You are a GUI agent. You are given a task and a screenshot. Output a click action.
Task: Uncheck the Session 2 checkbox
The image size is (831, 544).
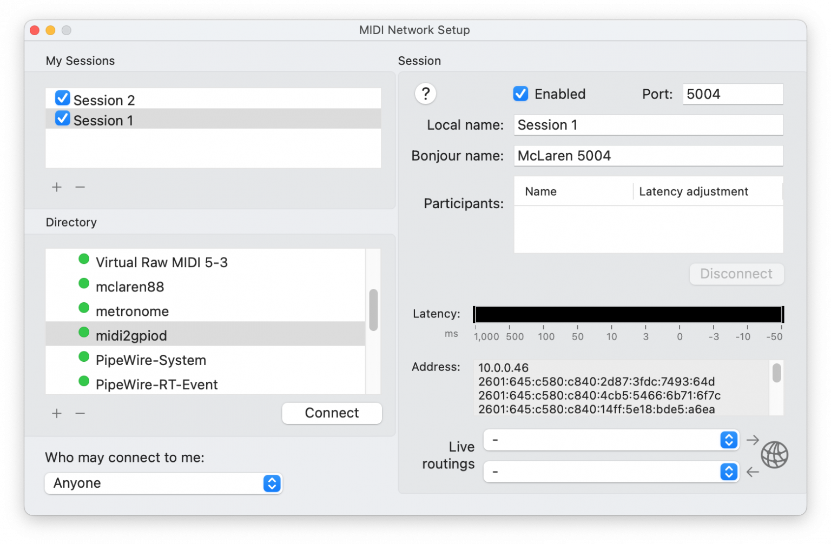[62, 98]
